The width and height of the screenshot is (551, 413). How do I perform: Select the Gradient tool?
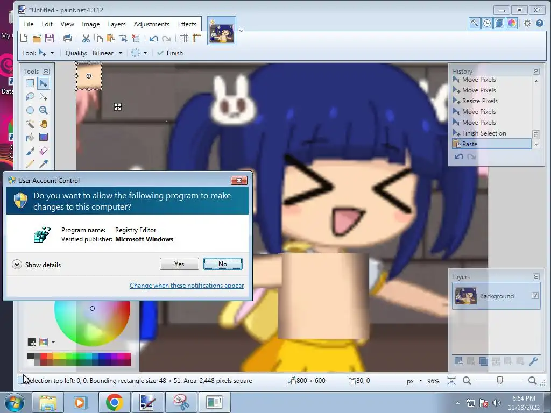pos(44,137)
